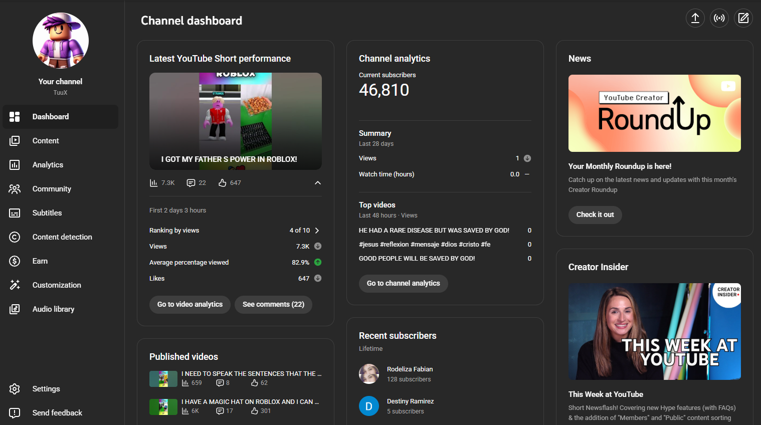This screenshot has height=425, width=761.
Task: Expand the Ranking by views chevron
Action: point(317,231)
